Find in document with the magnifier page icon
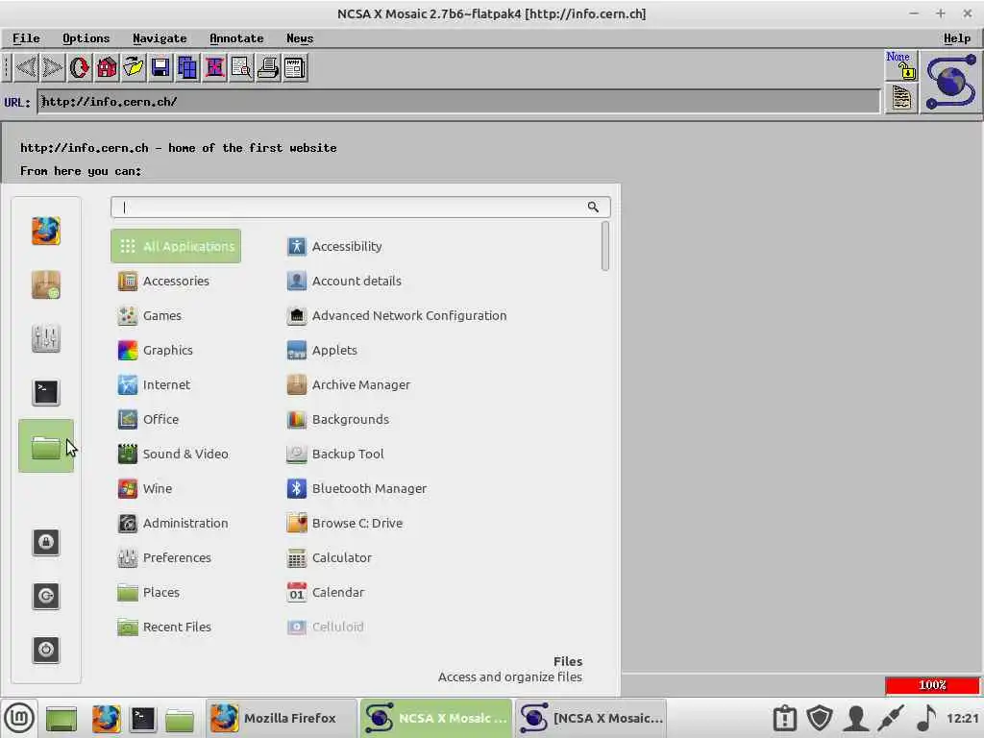 [x=241, y=67]
